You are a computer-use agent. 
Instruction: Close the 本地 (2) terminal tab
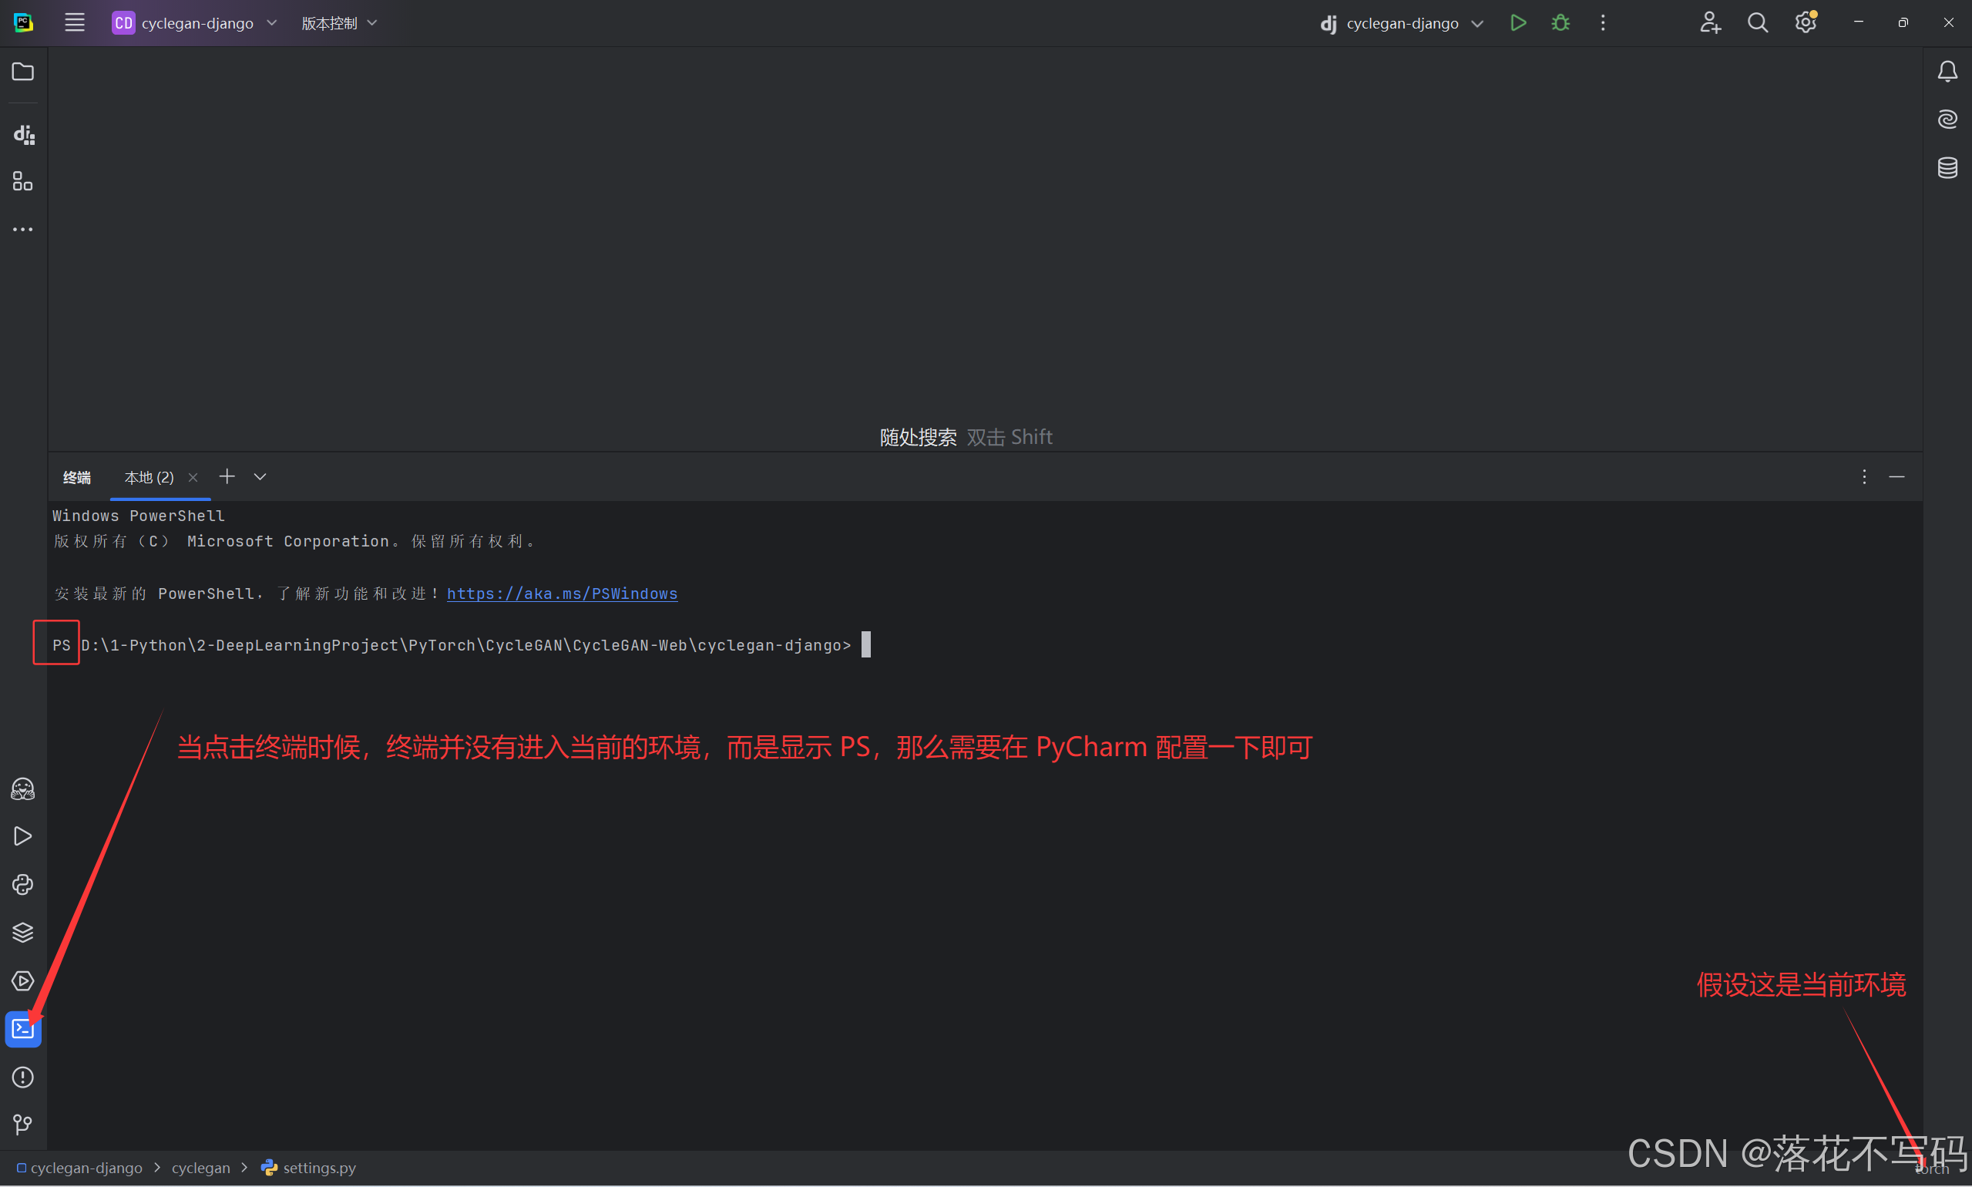point(193,476)
